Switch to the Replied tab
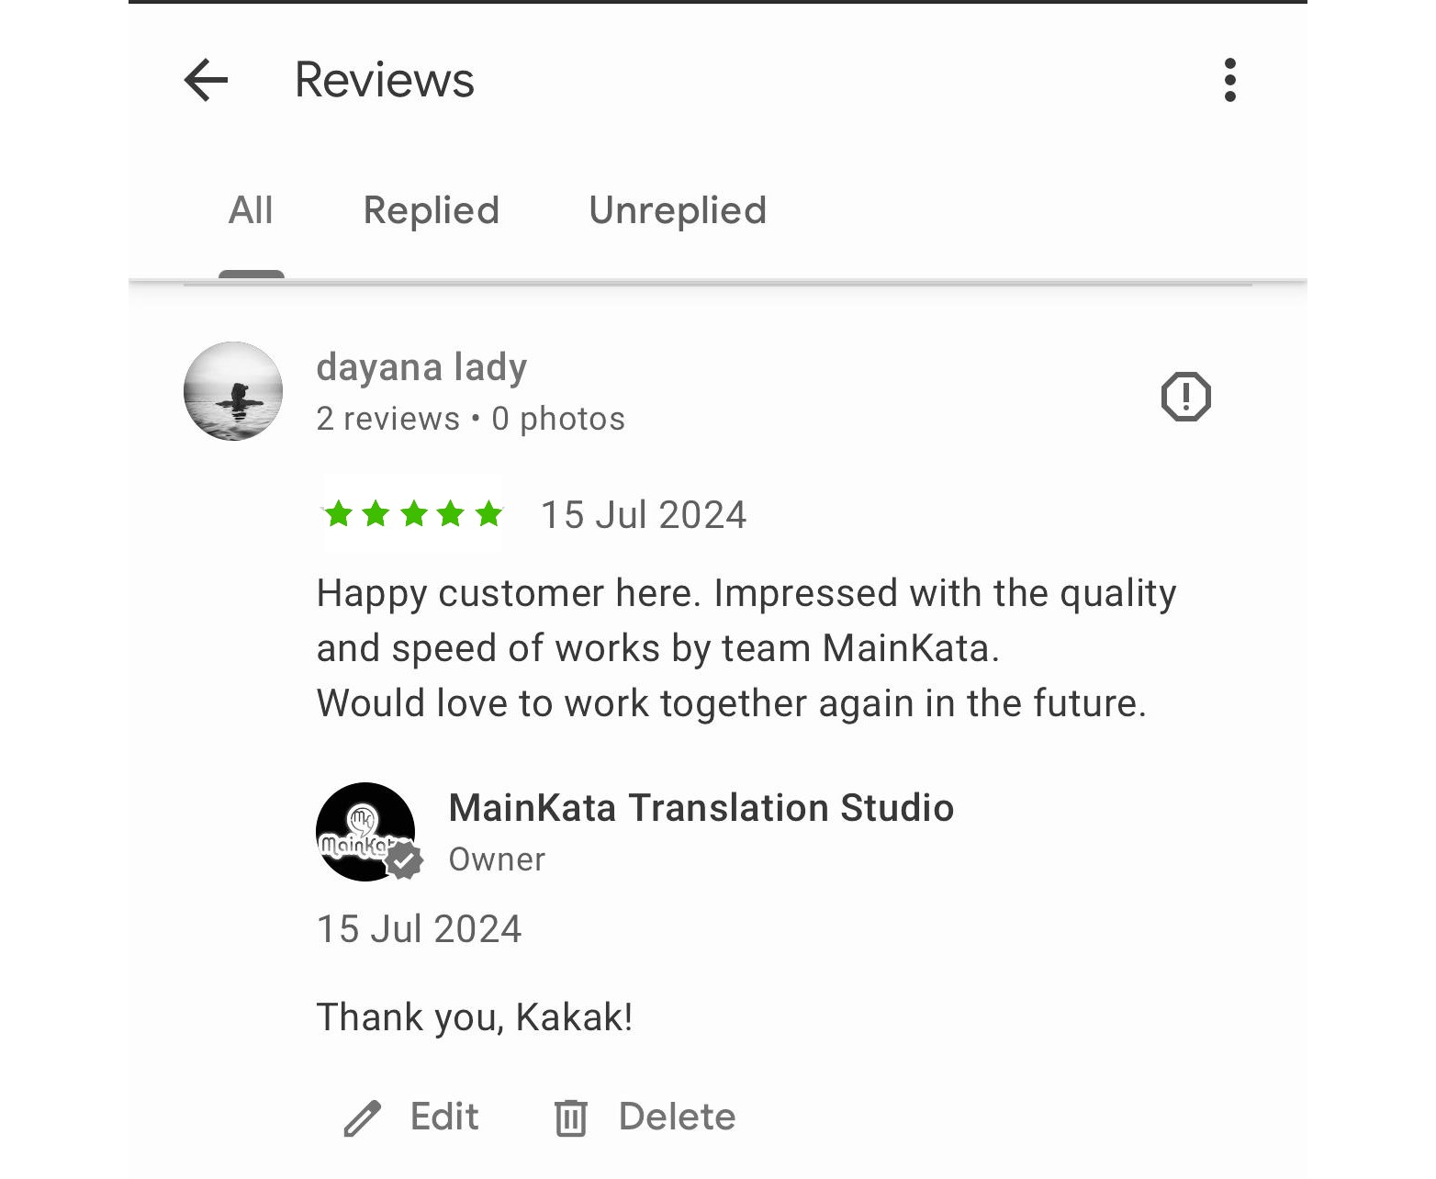1436x1179 pixels. 432,210
